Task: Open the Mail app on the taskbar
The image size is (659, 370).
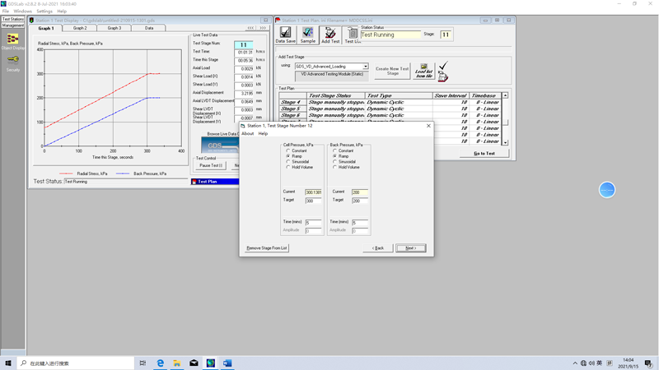Action: (194, 363)
